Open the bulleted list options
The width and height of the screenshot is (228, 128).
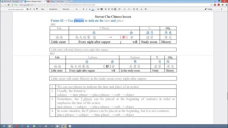pyautogui.click(x=129, y=9)
